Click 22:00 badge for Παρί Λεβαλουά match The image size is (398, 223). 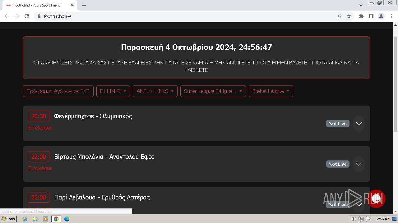coord(39,197)
